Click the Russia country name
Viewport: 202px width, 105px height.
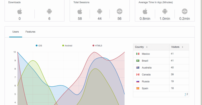point(146,81)
